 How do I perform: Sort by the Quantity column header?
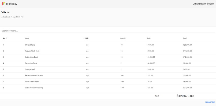[123, 38]
